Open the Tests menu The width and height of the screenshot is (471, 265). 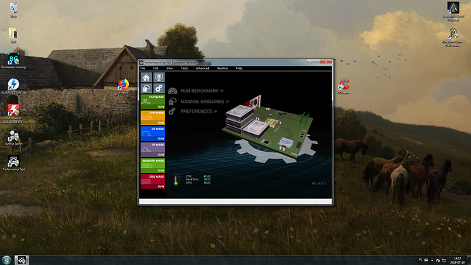(184, 68)
